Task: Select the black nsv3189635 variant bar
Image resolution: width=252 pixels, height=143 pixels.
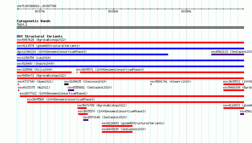Action: [x=66, y=84]
